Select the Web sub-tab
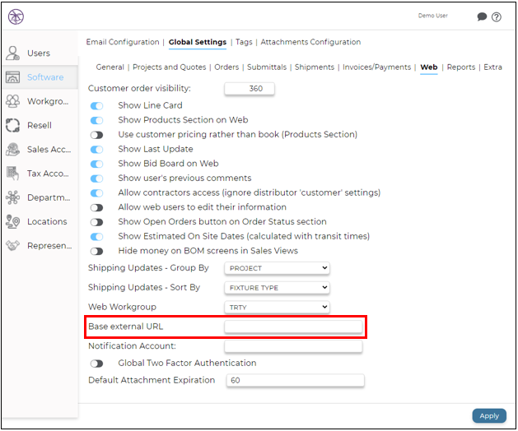518x431 pixels. coord(429,67)
